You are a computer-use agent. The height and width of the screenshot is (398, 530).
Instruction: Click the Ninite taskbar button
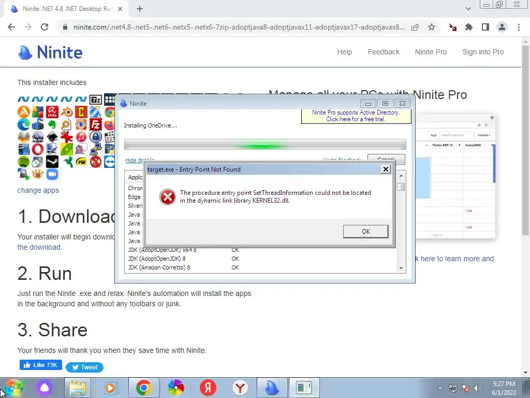272,388
